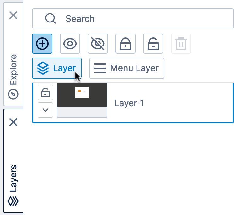Click the Explore compass icon
This screenshot has width=234, height=215.
pos(13,94)
